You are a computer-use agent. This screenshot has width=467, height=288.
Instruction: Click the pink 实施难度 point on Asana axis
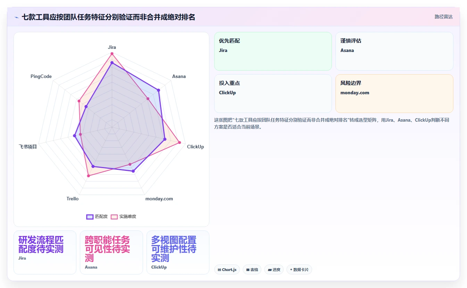[148, 99]
